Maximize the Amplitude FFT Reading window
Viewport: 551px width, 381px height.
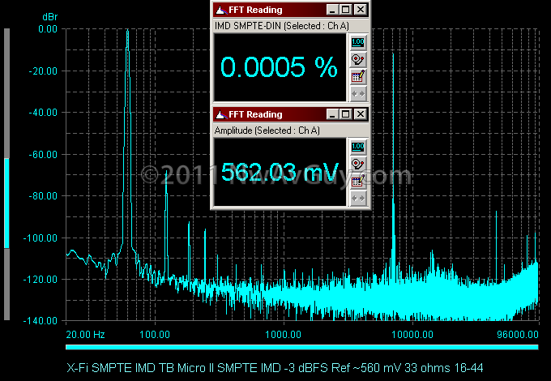tap(346, 114)
